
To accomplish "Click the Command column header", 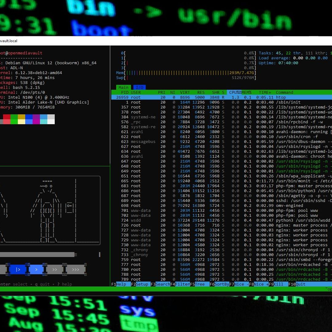I will (285, 92).
